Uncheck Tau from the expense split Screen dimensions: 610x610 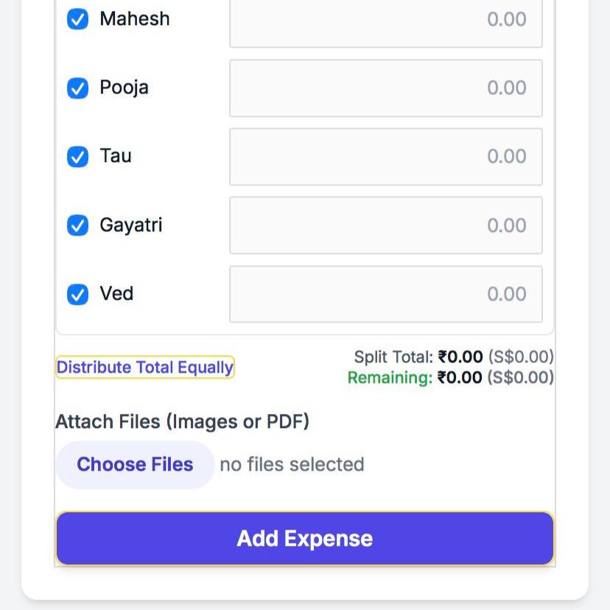77,156
